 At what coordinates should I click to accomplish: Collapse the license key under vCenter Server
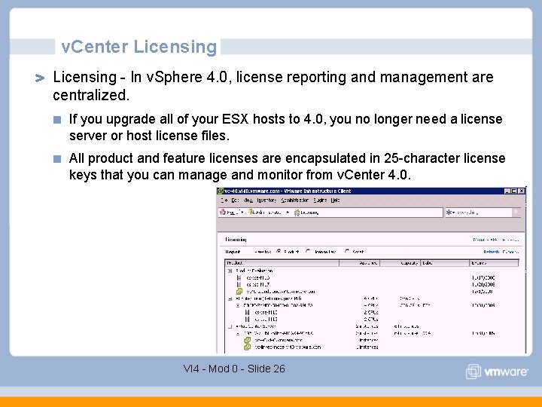pyautogui.click(x=238, y=333)
